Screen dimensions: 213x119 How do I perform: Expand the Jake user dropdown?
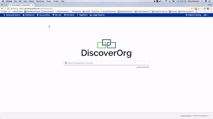click(x=206, y=15)
